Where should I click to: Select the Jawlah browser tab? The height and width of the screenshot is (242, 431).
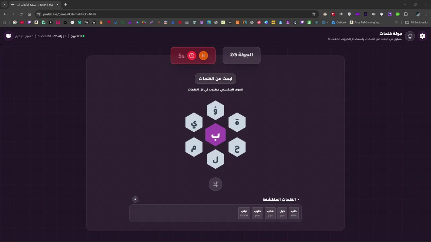click(x=35, y=4)
